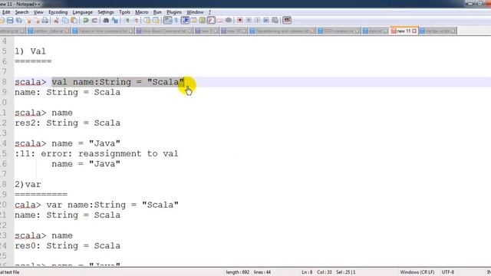Click the 'Sel : 25 | 1' status entry
The height and width of the screenshot is (276, 491).
[346, 272]
